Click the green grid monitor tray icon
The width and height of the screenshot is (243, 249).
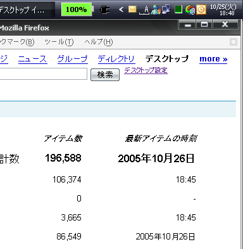[x=178, y=10]
